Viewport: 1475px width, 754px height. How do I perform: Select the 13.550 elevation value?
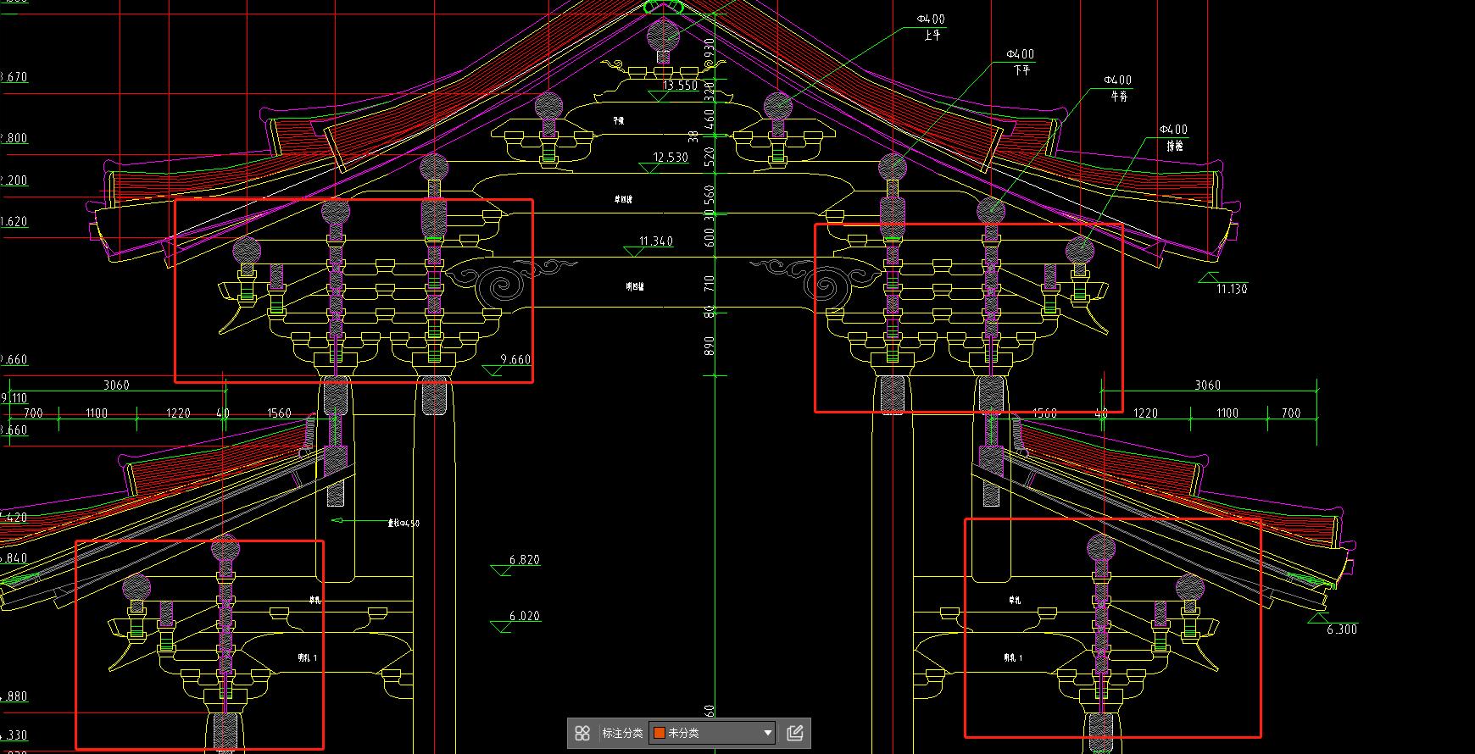681,85
